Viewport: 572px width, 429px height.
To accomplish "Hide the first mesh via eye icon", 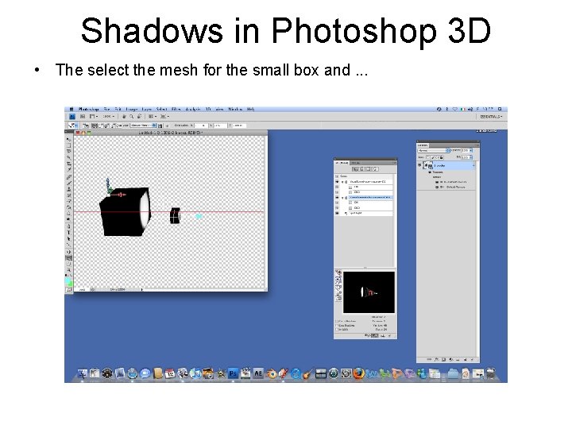I will click(x=337, y=182).
